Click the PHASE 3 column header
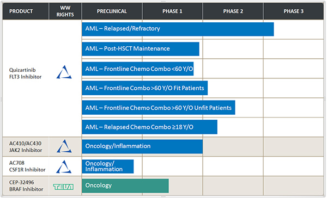Screen dimensions: 327x198 click(294, 11)
